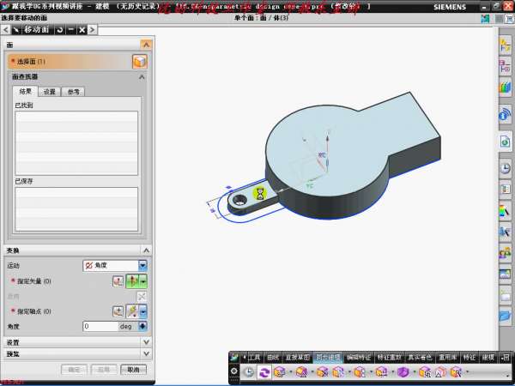
Task: Click the purple cube icon in bottom toolbar
Action: coord(403,372)
